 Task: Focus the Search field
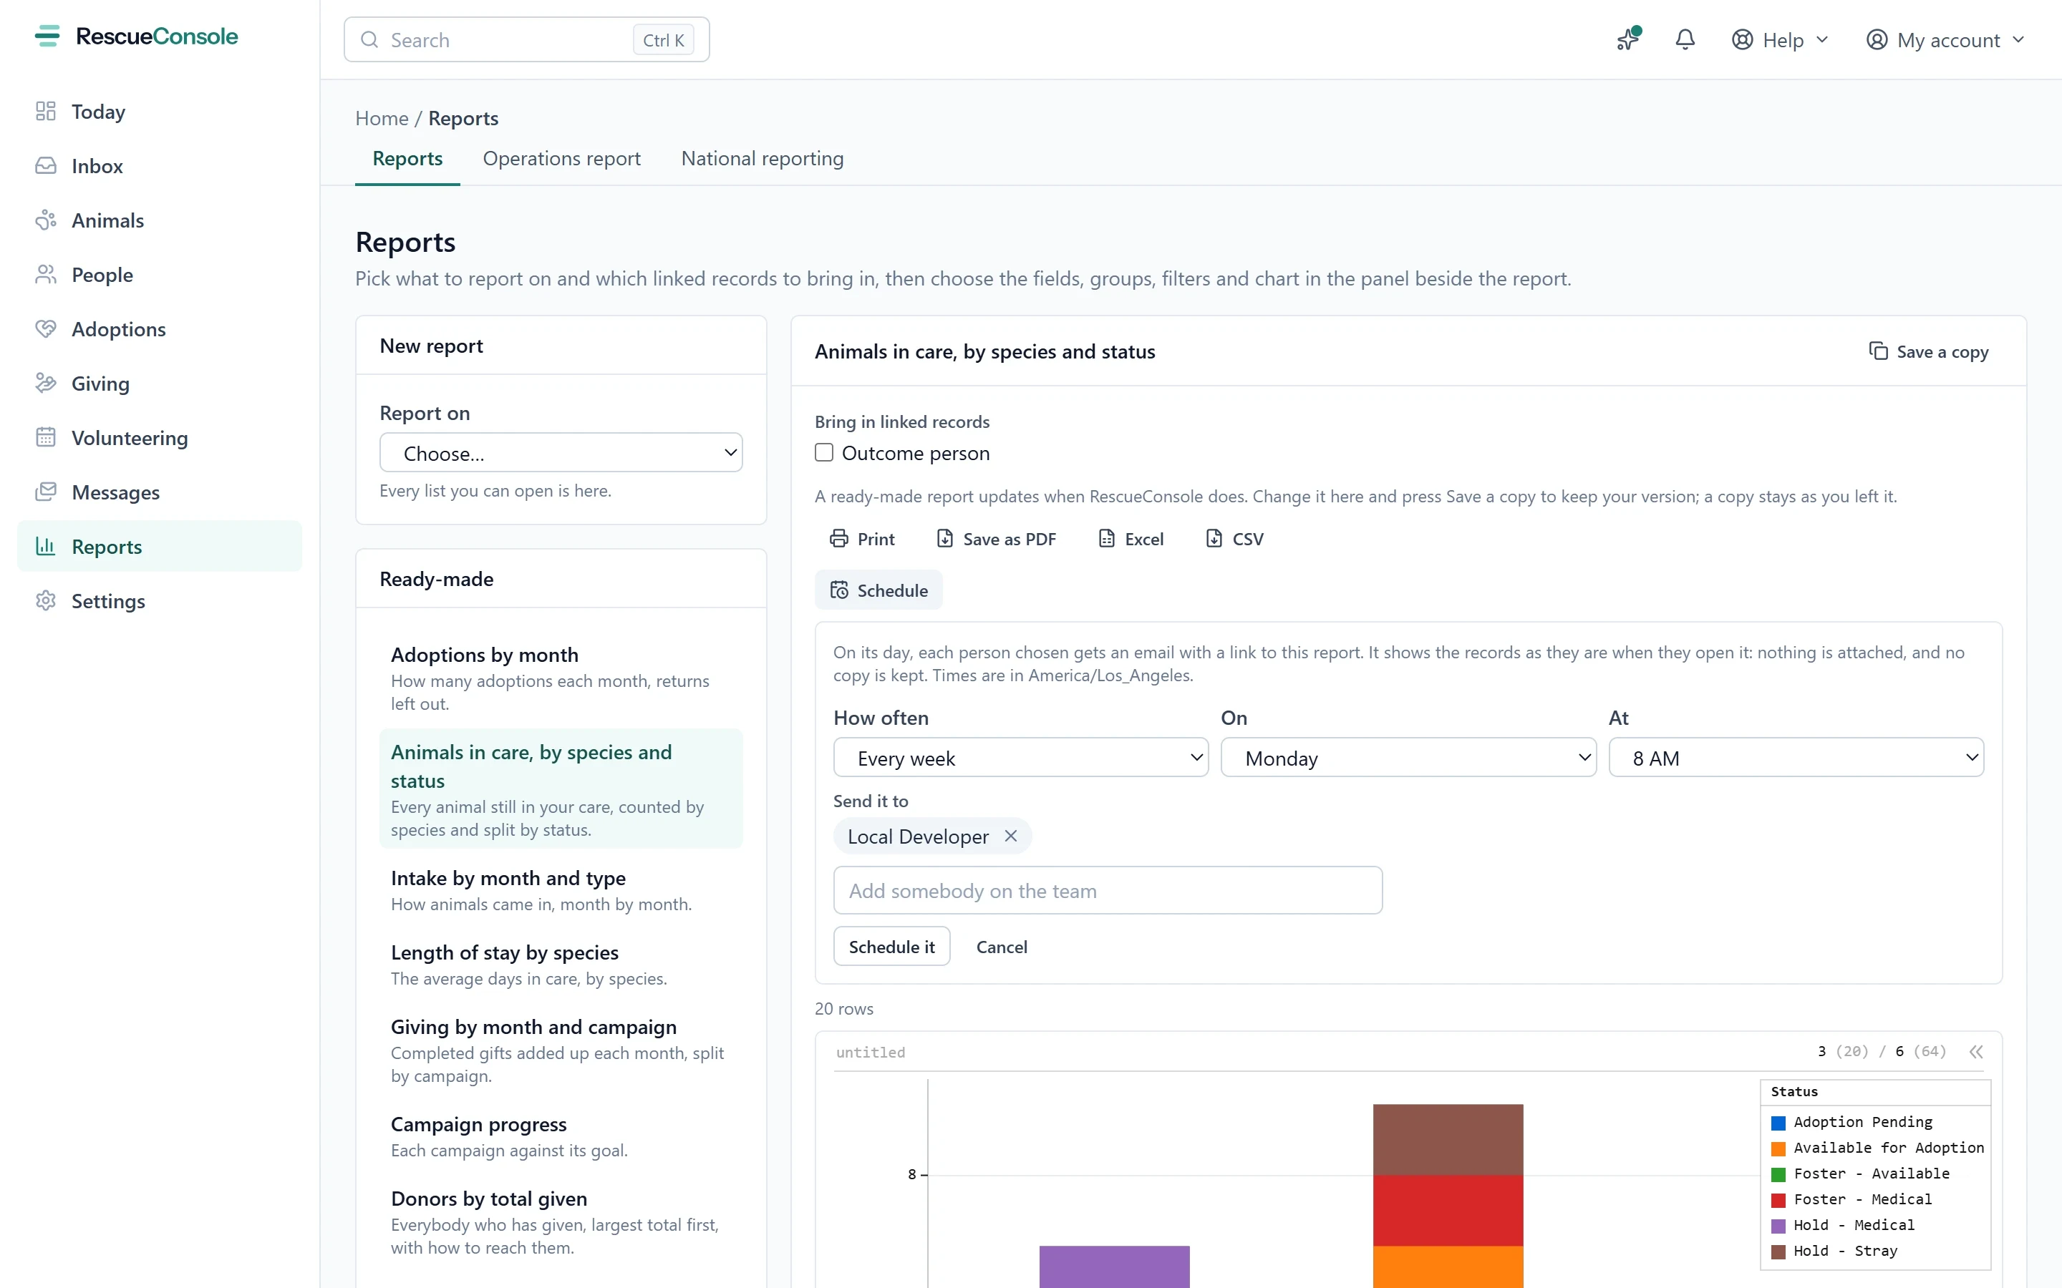pyautogui.click(x=526, y=39)
